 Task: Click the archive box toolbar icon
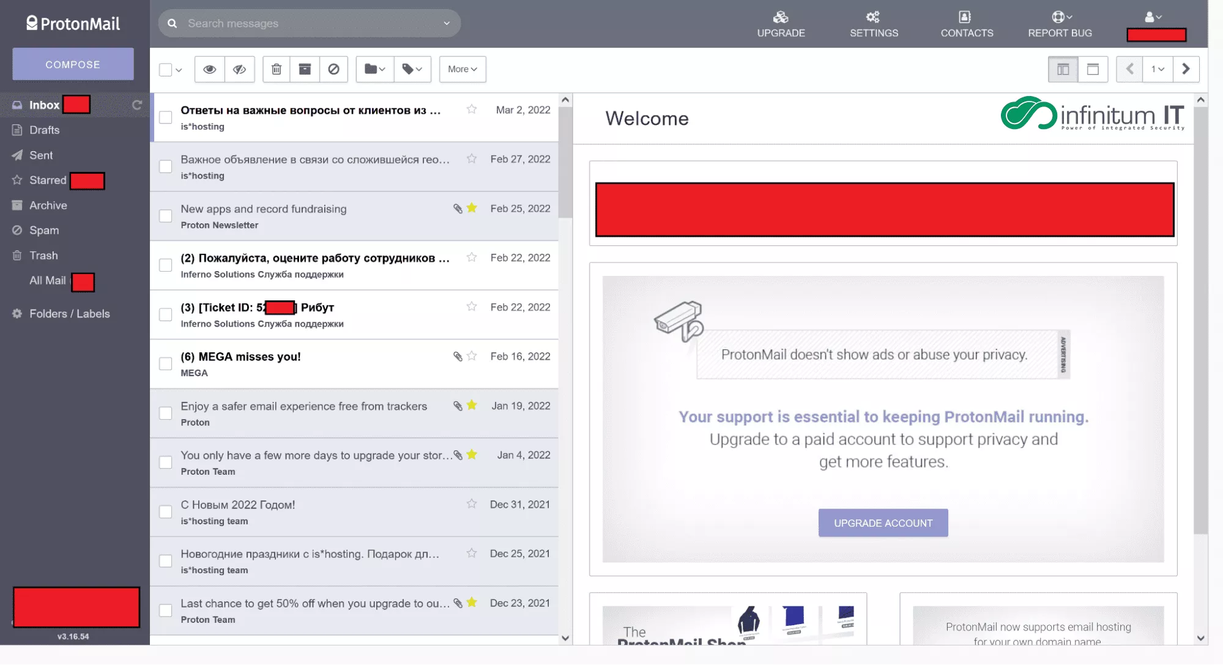coord(305,69)
